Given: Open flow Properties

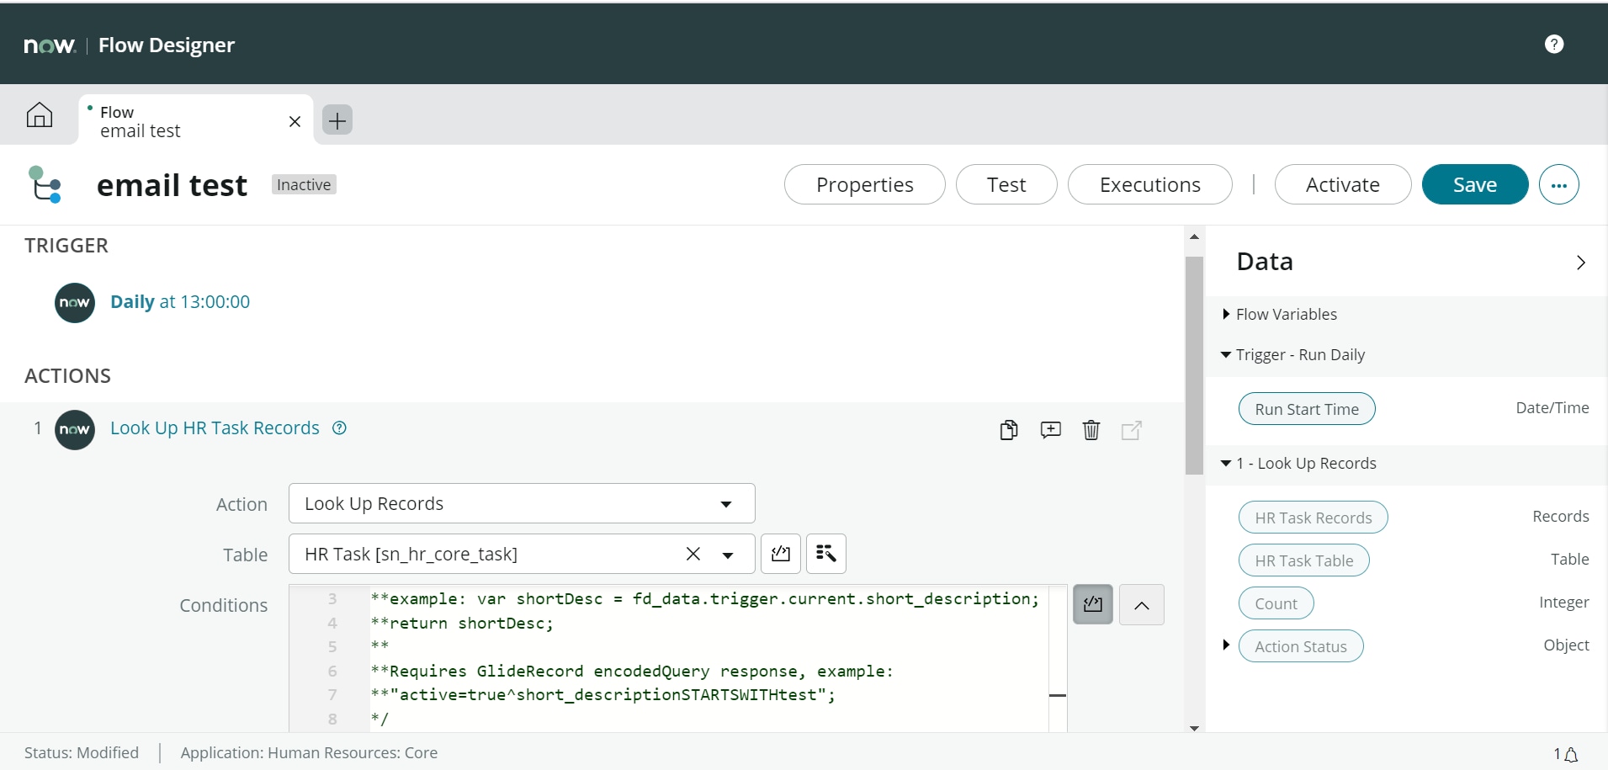Looking at the screenshot, I should [x=865, y=184].
